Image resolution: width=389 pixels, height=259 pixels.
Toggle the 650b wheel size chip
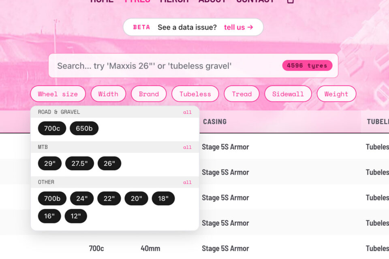(84, 128)
